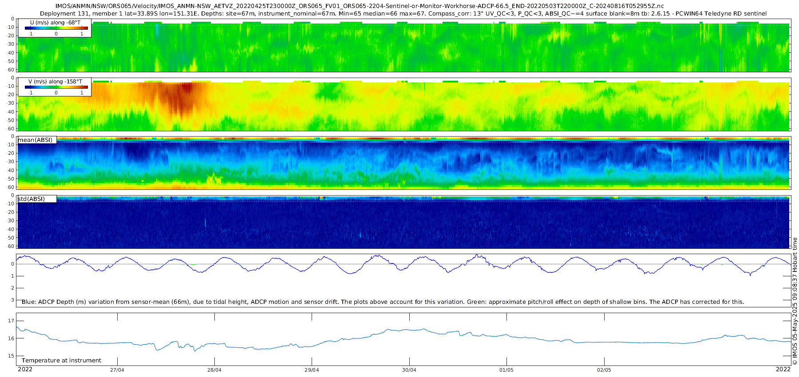Image resolution: width=799 pixels, height=377 pixels.
Task: Click the 'Blue: ADCP Depth (m) variation' caption
Action: coord(383,302)
